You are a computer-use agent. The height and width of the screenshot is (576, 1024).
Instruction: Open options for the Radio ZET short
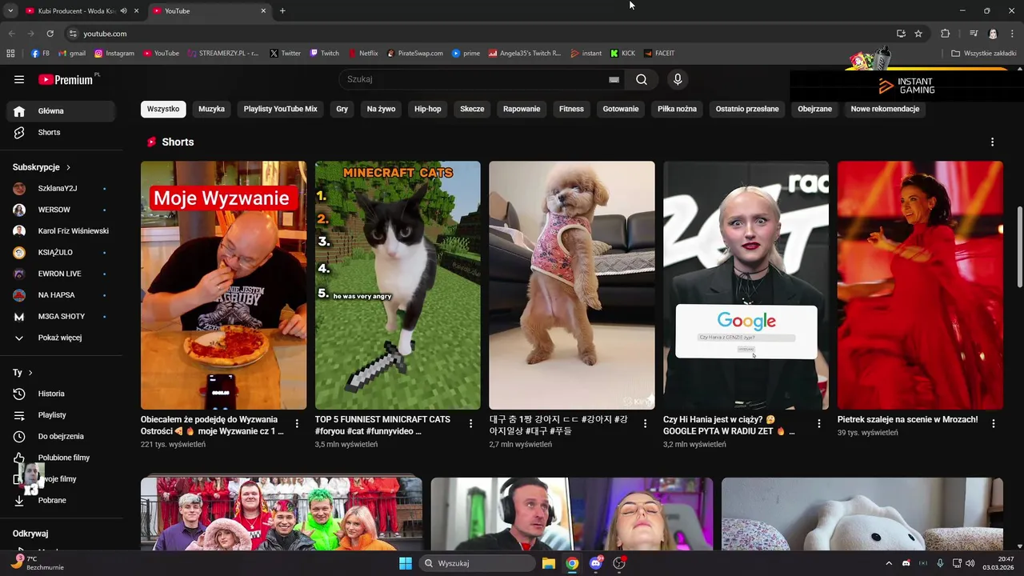coord(818,423)
